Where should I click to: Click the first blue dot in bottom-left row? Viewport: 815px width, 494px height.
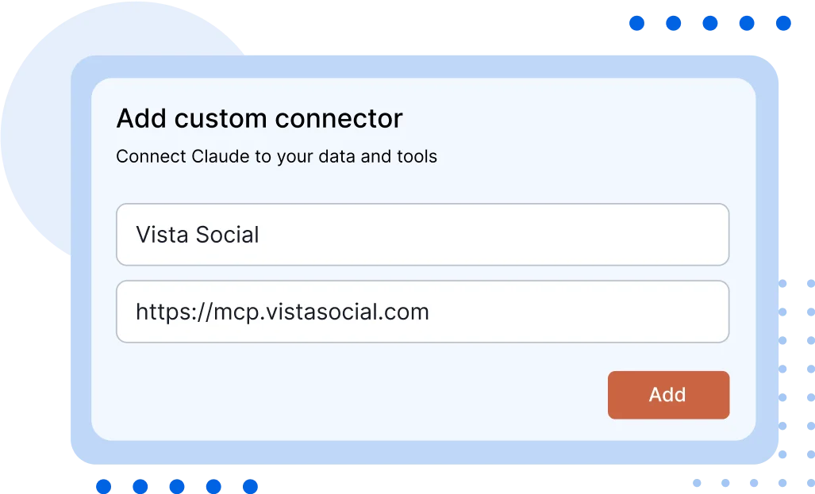point(103,484)
